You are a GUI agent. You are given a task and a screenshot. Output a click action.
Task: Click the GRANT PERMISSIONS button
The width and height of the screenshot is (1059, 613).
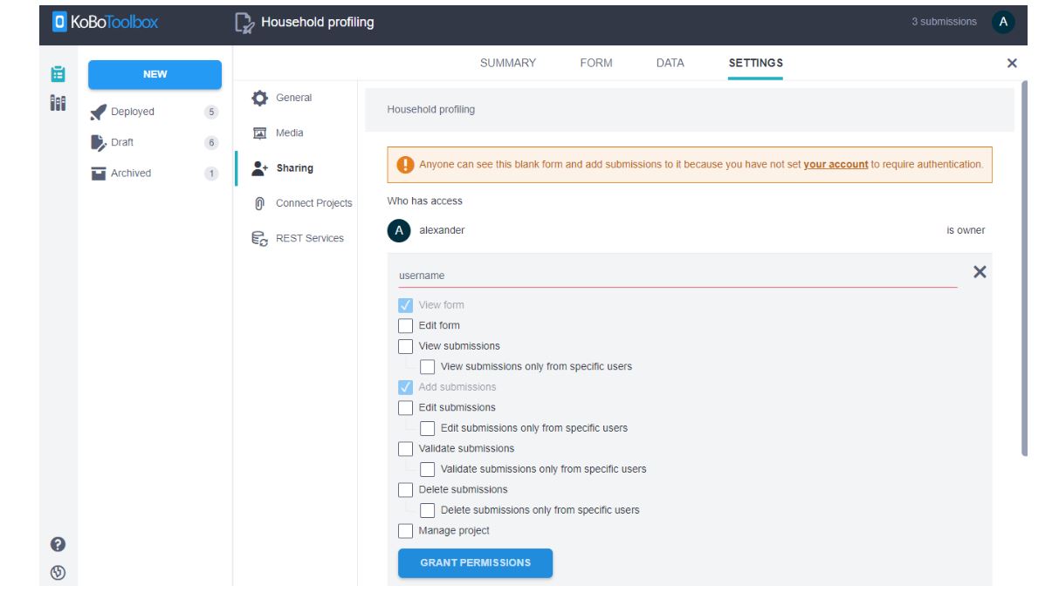[475, 563]
